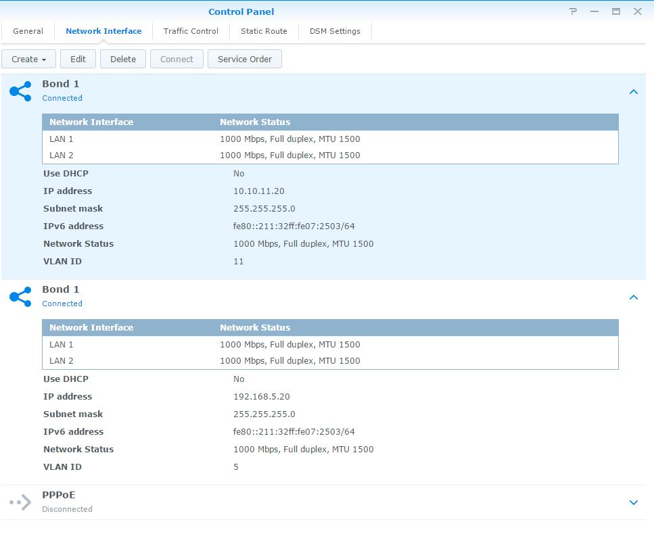Collapse the Bond 1 entry with VLAN ID 11
This screenshot has width=654, height=551.
point(634,92)
